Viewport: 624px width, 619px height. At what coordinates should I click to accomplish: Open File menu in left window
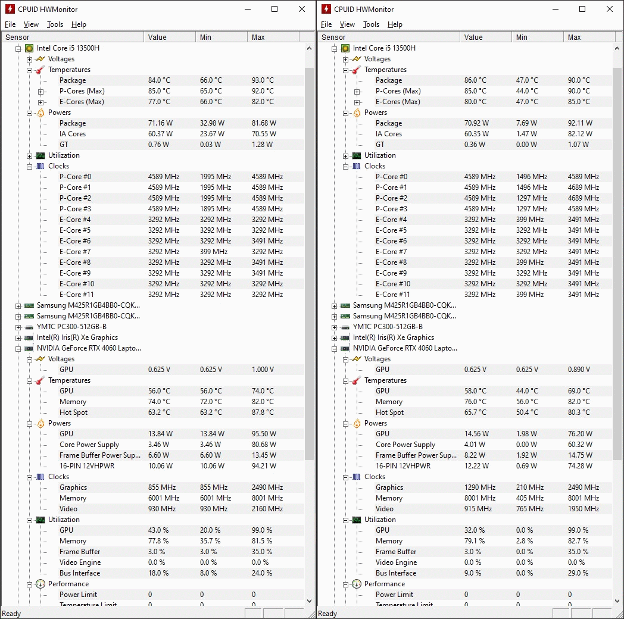(10, 24)
